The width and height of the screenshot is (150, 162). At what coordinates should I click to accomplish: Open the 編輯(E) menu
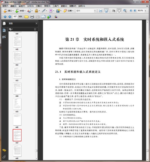pos(13,6)
